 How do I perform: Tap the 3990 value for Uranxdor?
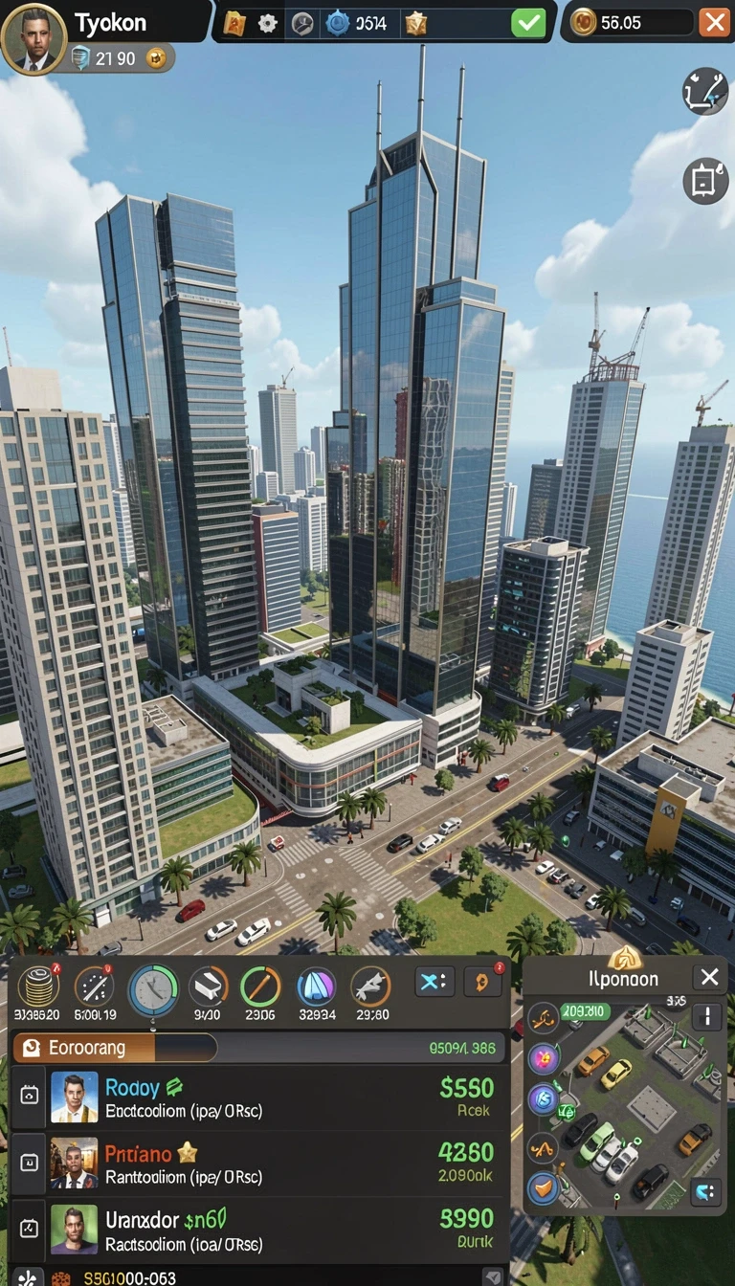(x=467, y=1218)
